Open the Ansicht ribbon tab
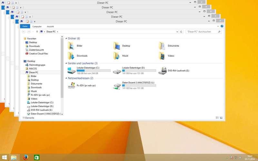 pos(50,26)
